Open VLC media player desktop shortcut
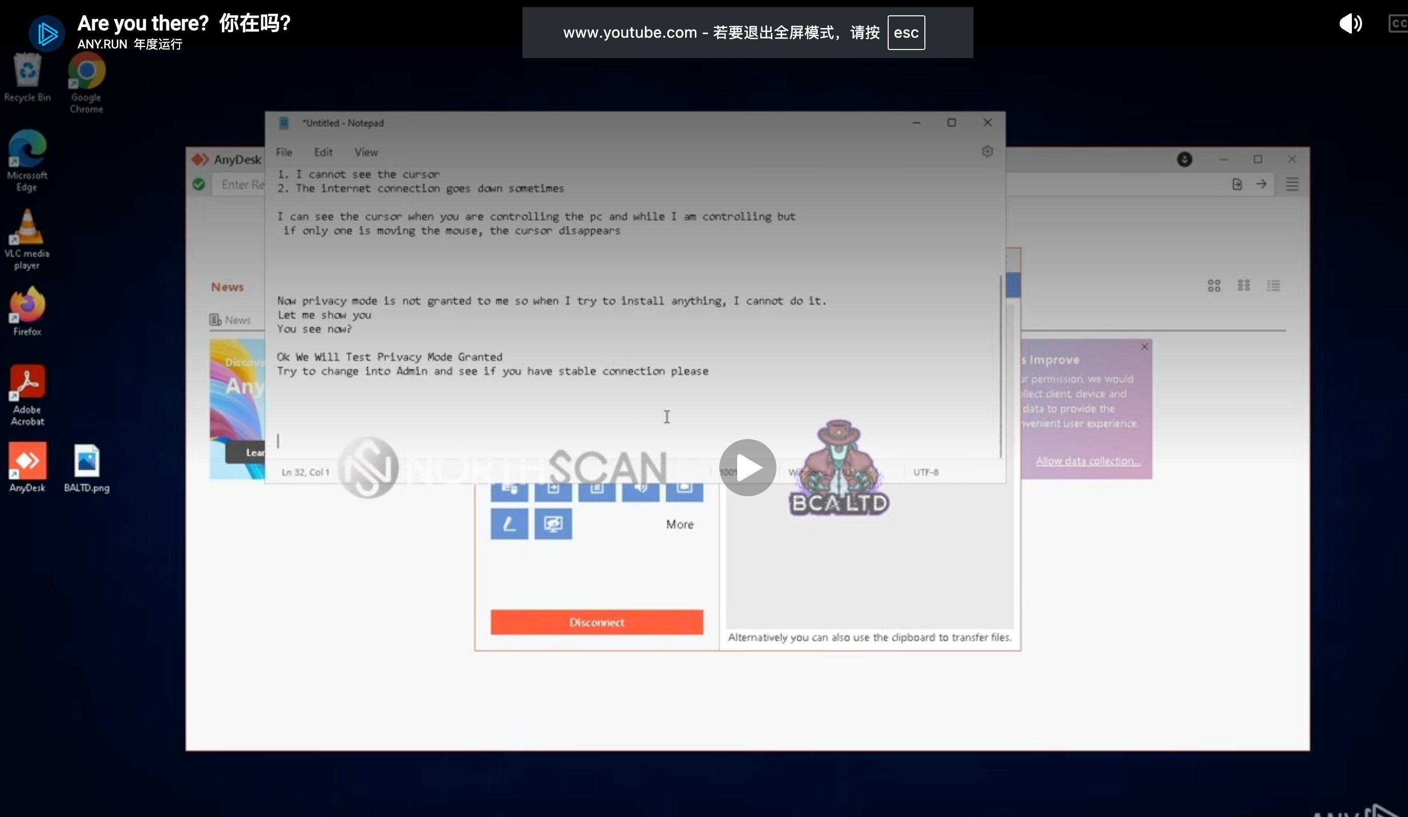This screenshot has height=817, width=1408. click(27, 240)
